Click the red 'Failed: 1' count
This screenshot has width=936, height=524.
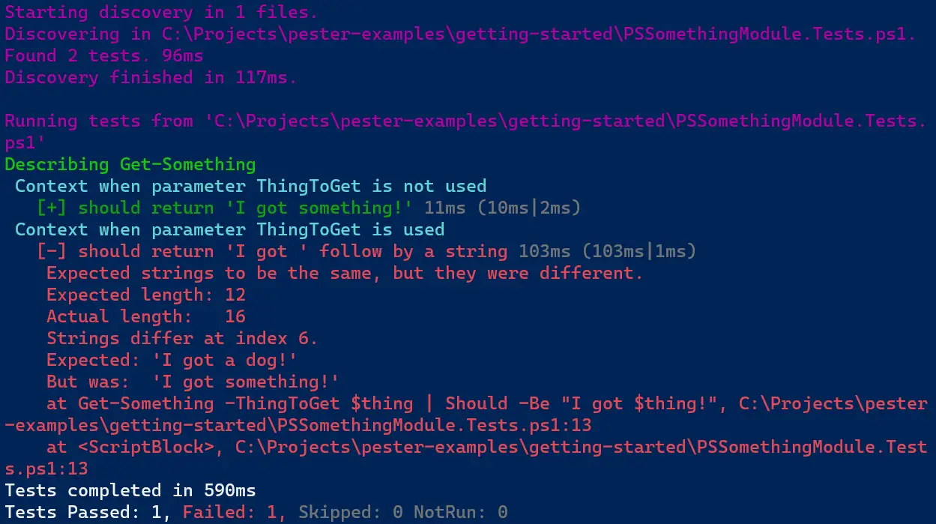(235, 513)
